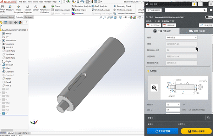This screenshot has width=213, height=136.
Task: Switch to the 価格 / 納期 tab
Action: coord(196,31)
